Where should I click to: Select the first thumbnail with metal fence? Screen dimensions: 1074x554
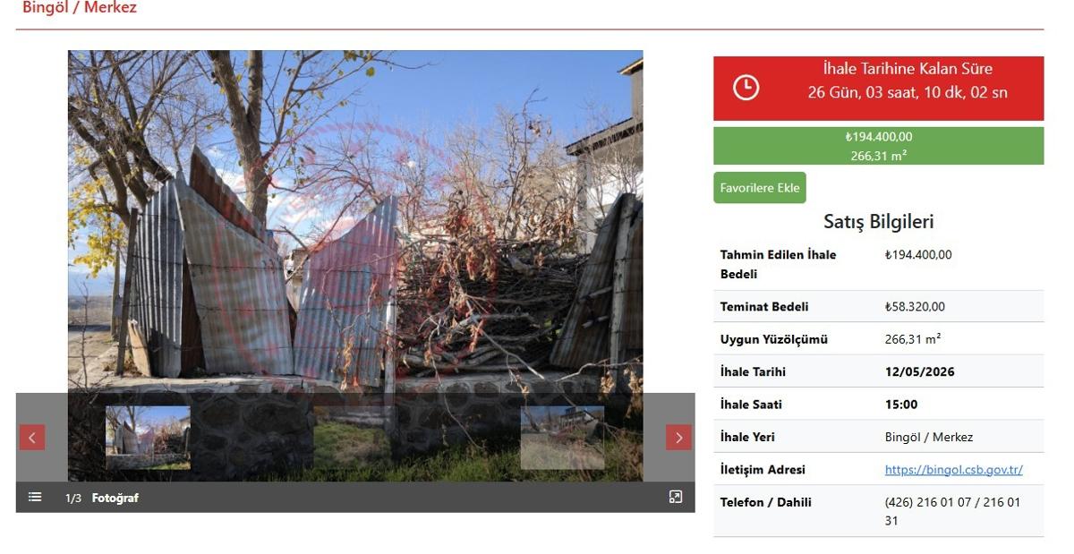148,438
